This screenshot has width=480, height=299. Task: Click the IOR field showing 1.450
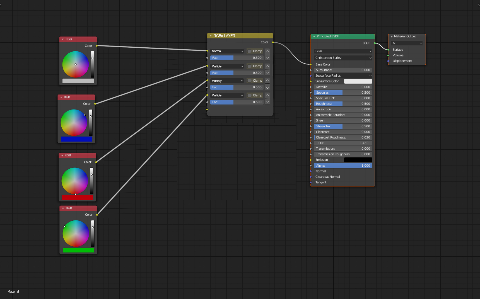click(343, 143)
